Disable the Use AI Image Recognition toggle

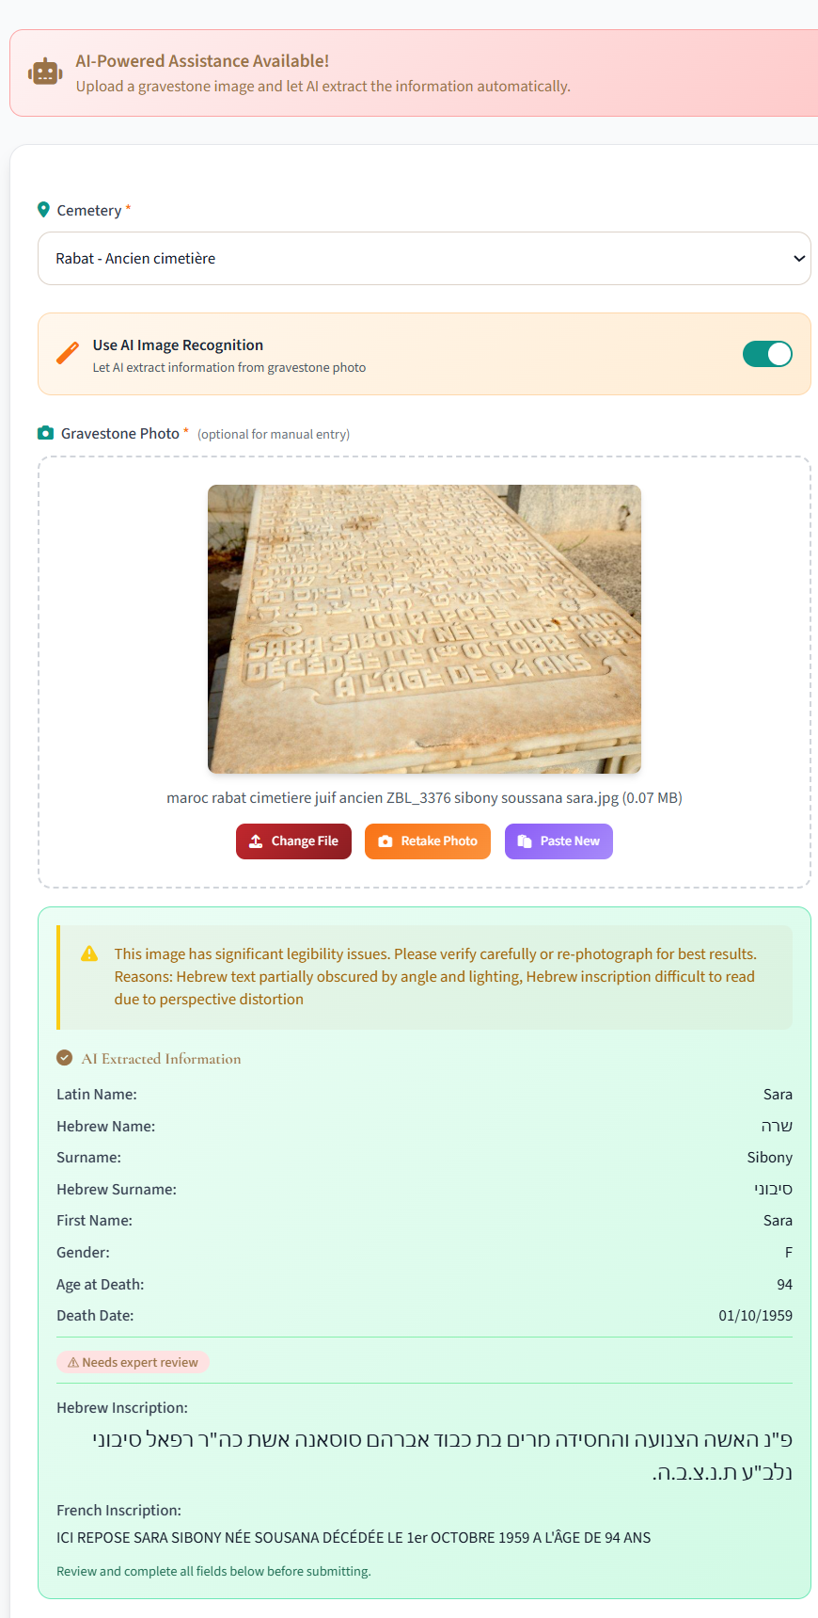pyautogui.click(x=767, y=354)
